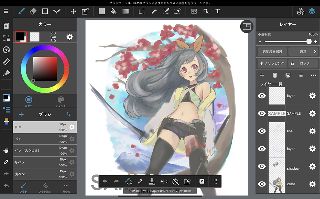Screen dimensions: 320x199
Task: Open the ブラシ設定 tab
Action: coord(45,188)
